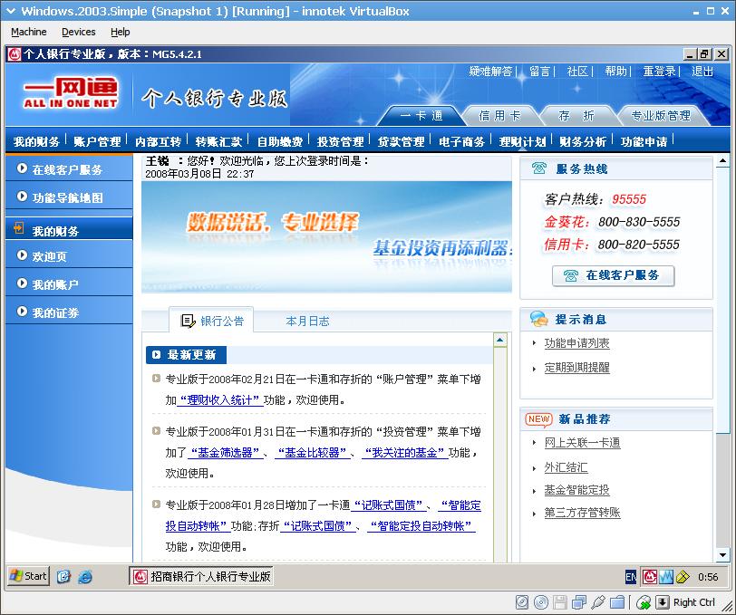Click the 社区 top link
The height and width of the screenshot is (615, 736).
pos(577,72)
